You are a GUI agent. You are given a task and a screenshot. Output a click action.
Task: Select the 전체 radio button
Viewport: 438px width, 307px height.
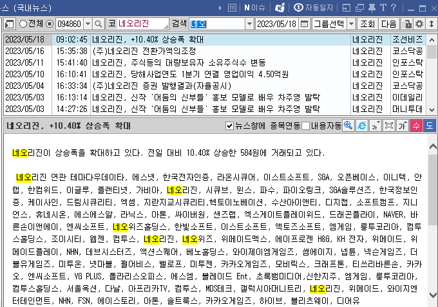23,24
